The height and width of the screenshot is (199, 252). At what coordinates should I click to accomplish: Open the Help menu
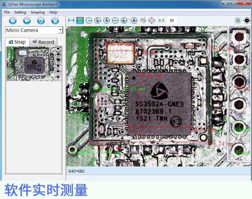click(53, 12)
